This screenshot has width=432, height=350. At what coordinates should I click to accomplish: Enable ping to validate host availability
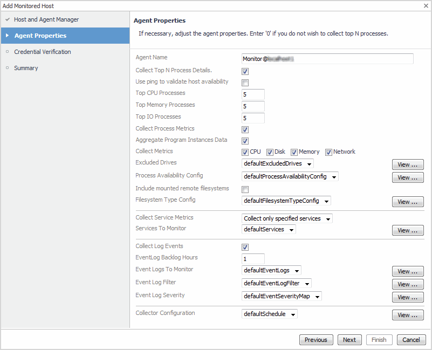pyautogui.click(x=245, y=83)
